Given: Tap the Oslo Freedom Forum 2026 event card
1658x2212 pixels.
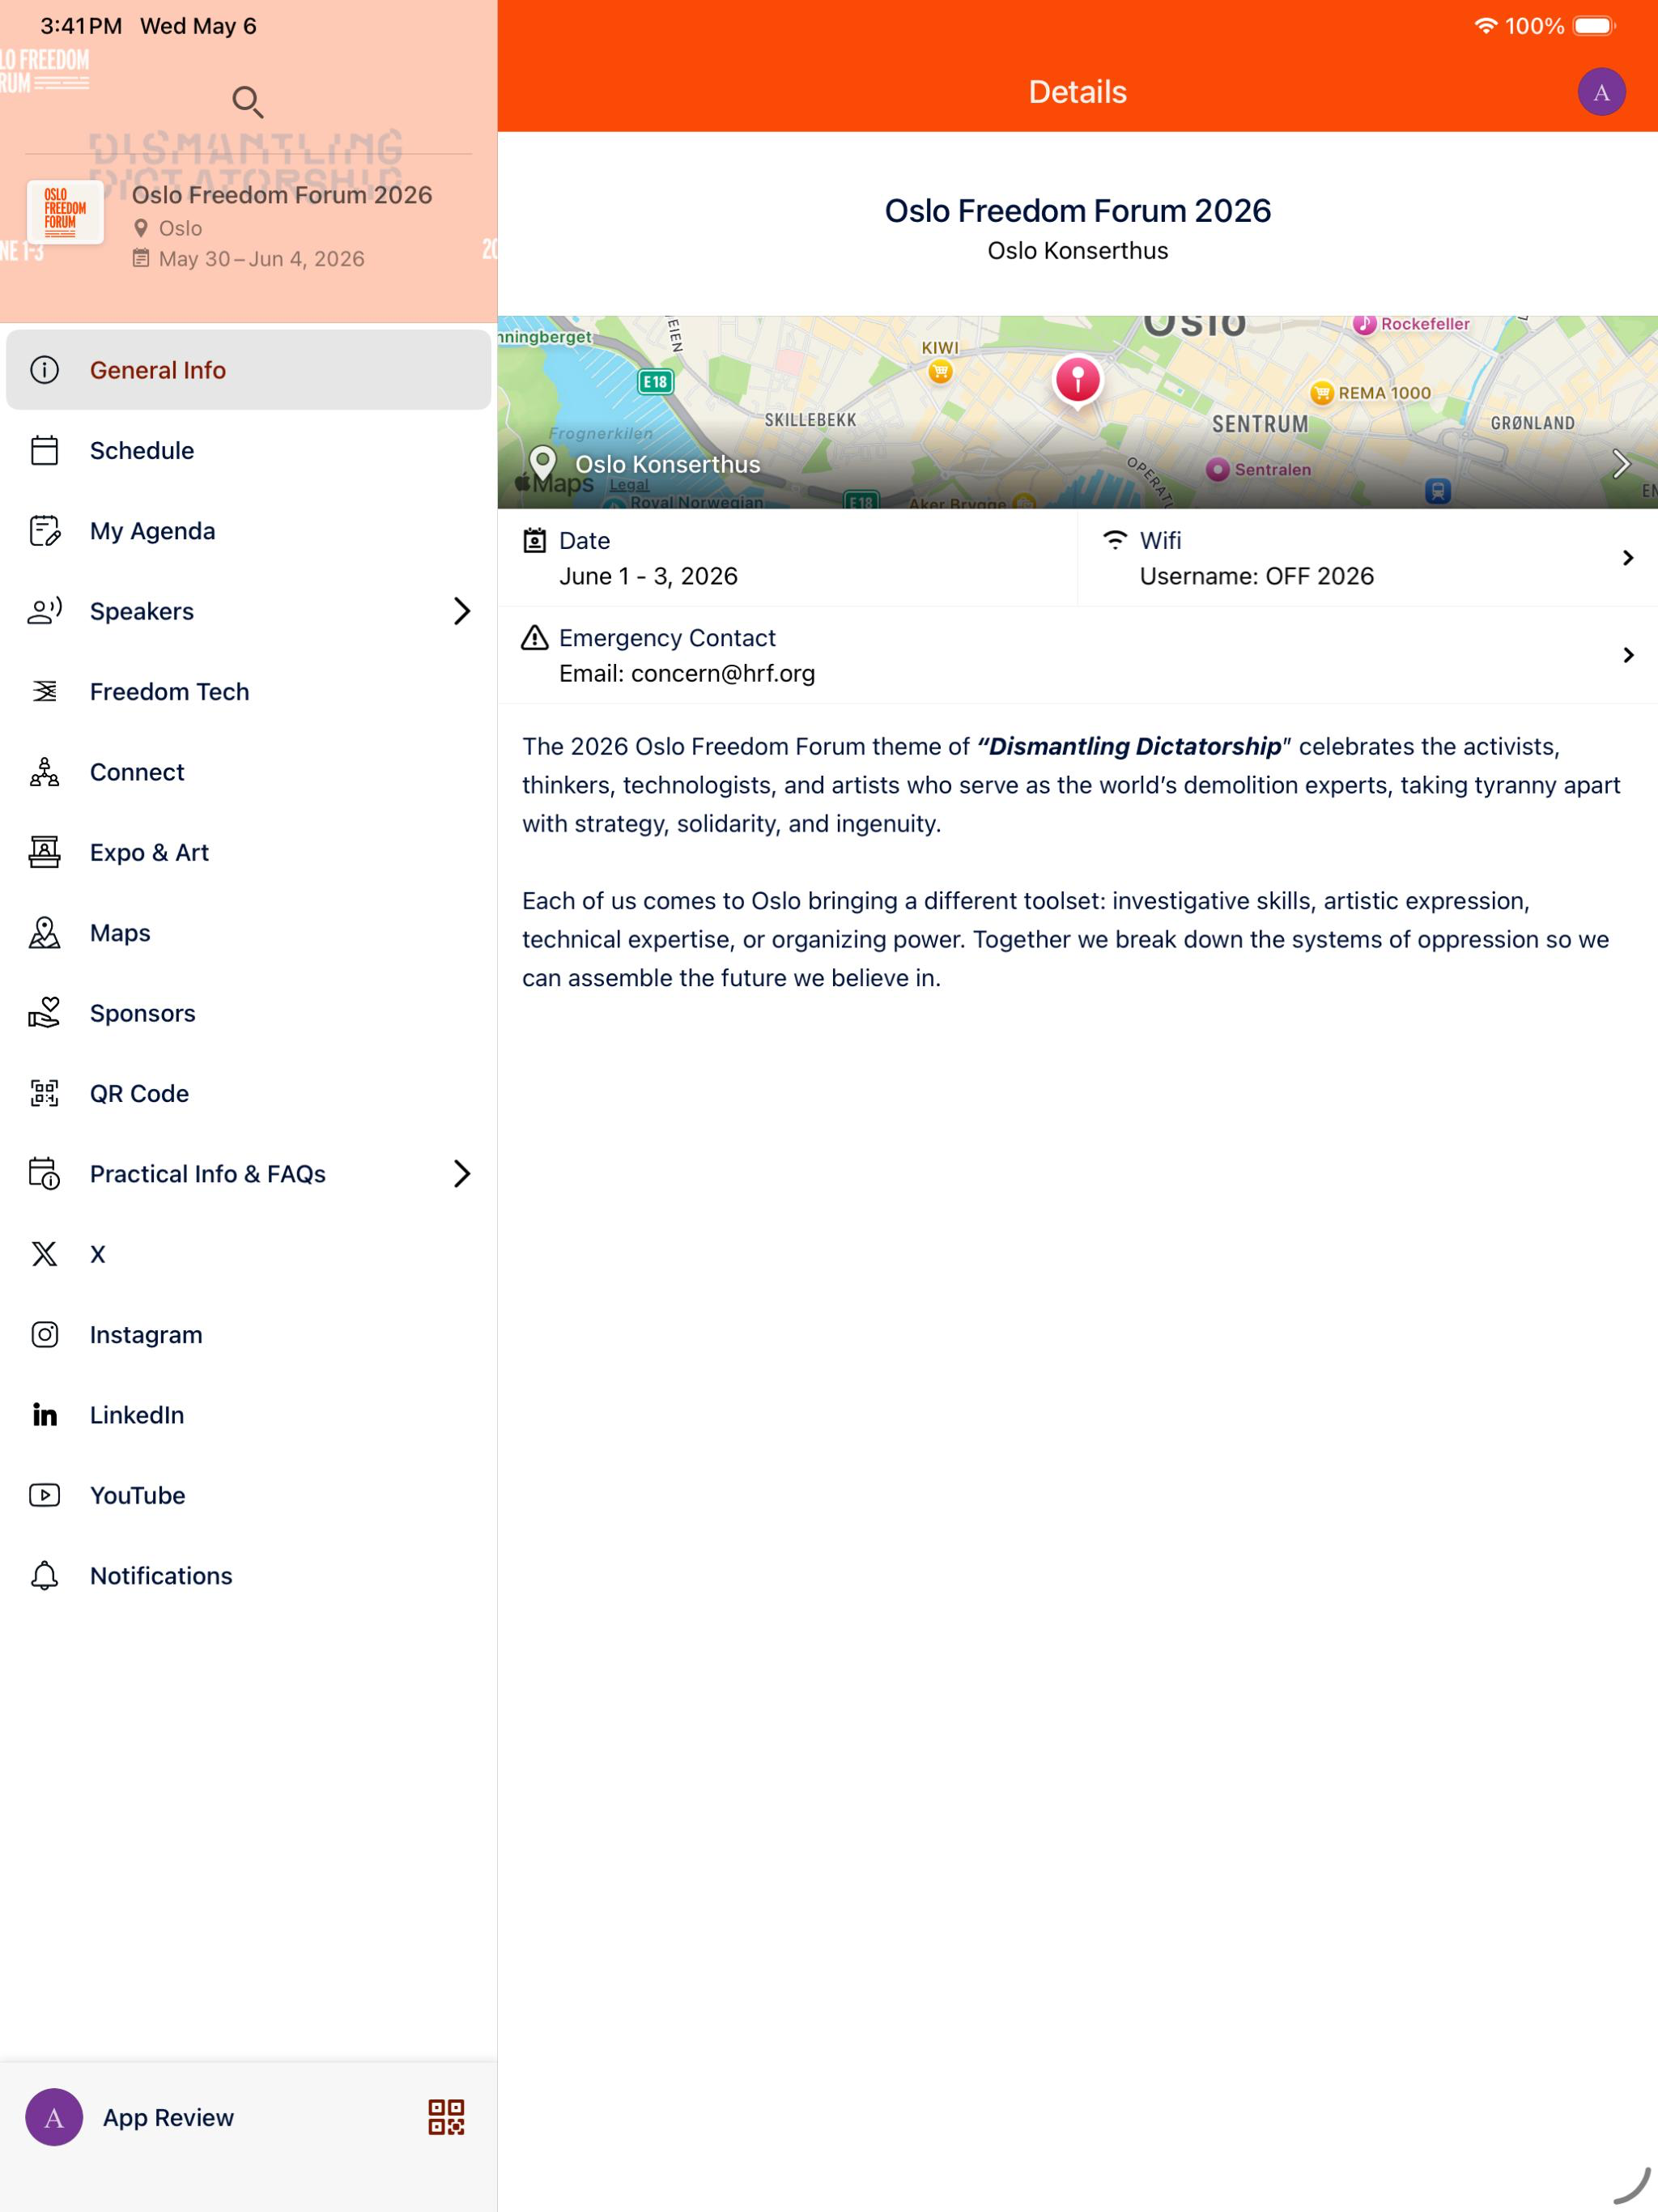Looking at the screenshot, I should coord(248,226).
